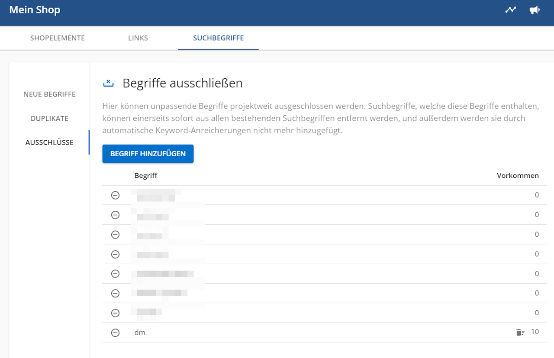Viewport: 554px width, 358px height.
Task: Click the megaphone announcements icon
Action: (x=535, y=10)
